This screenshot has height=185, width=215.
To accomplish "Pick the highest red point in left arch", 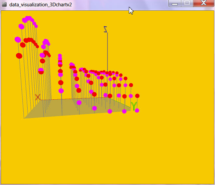I will point(30,40).
